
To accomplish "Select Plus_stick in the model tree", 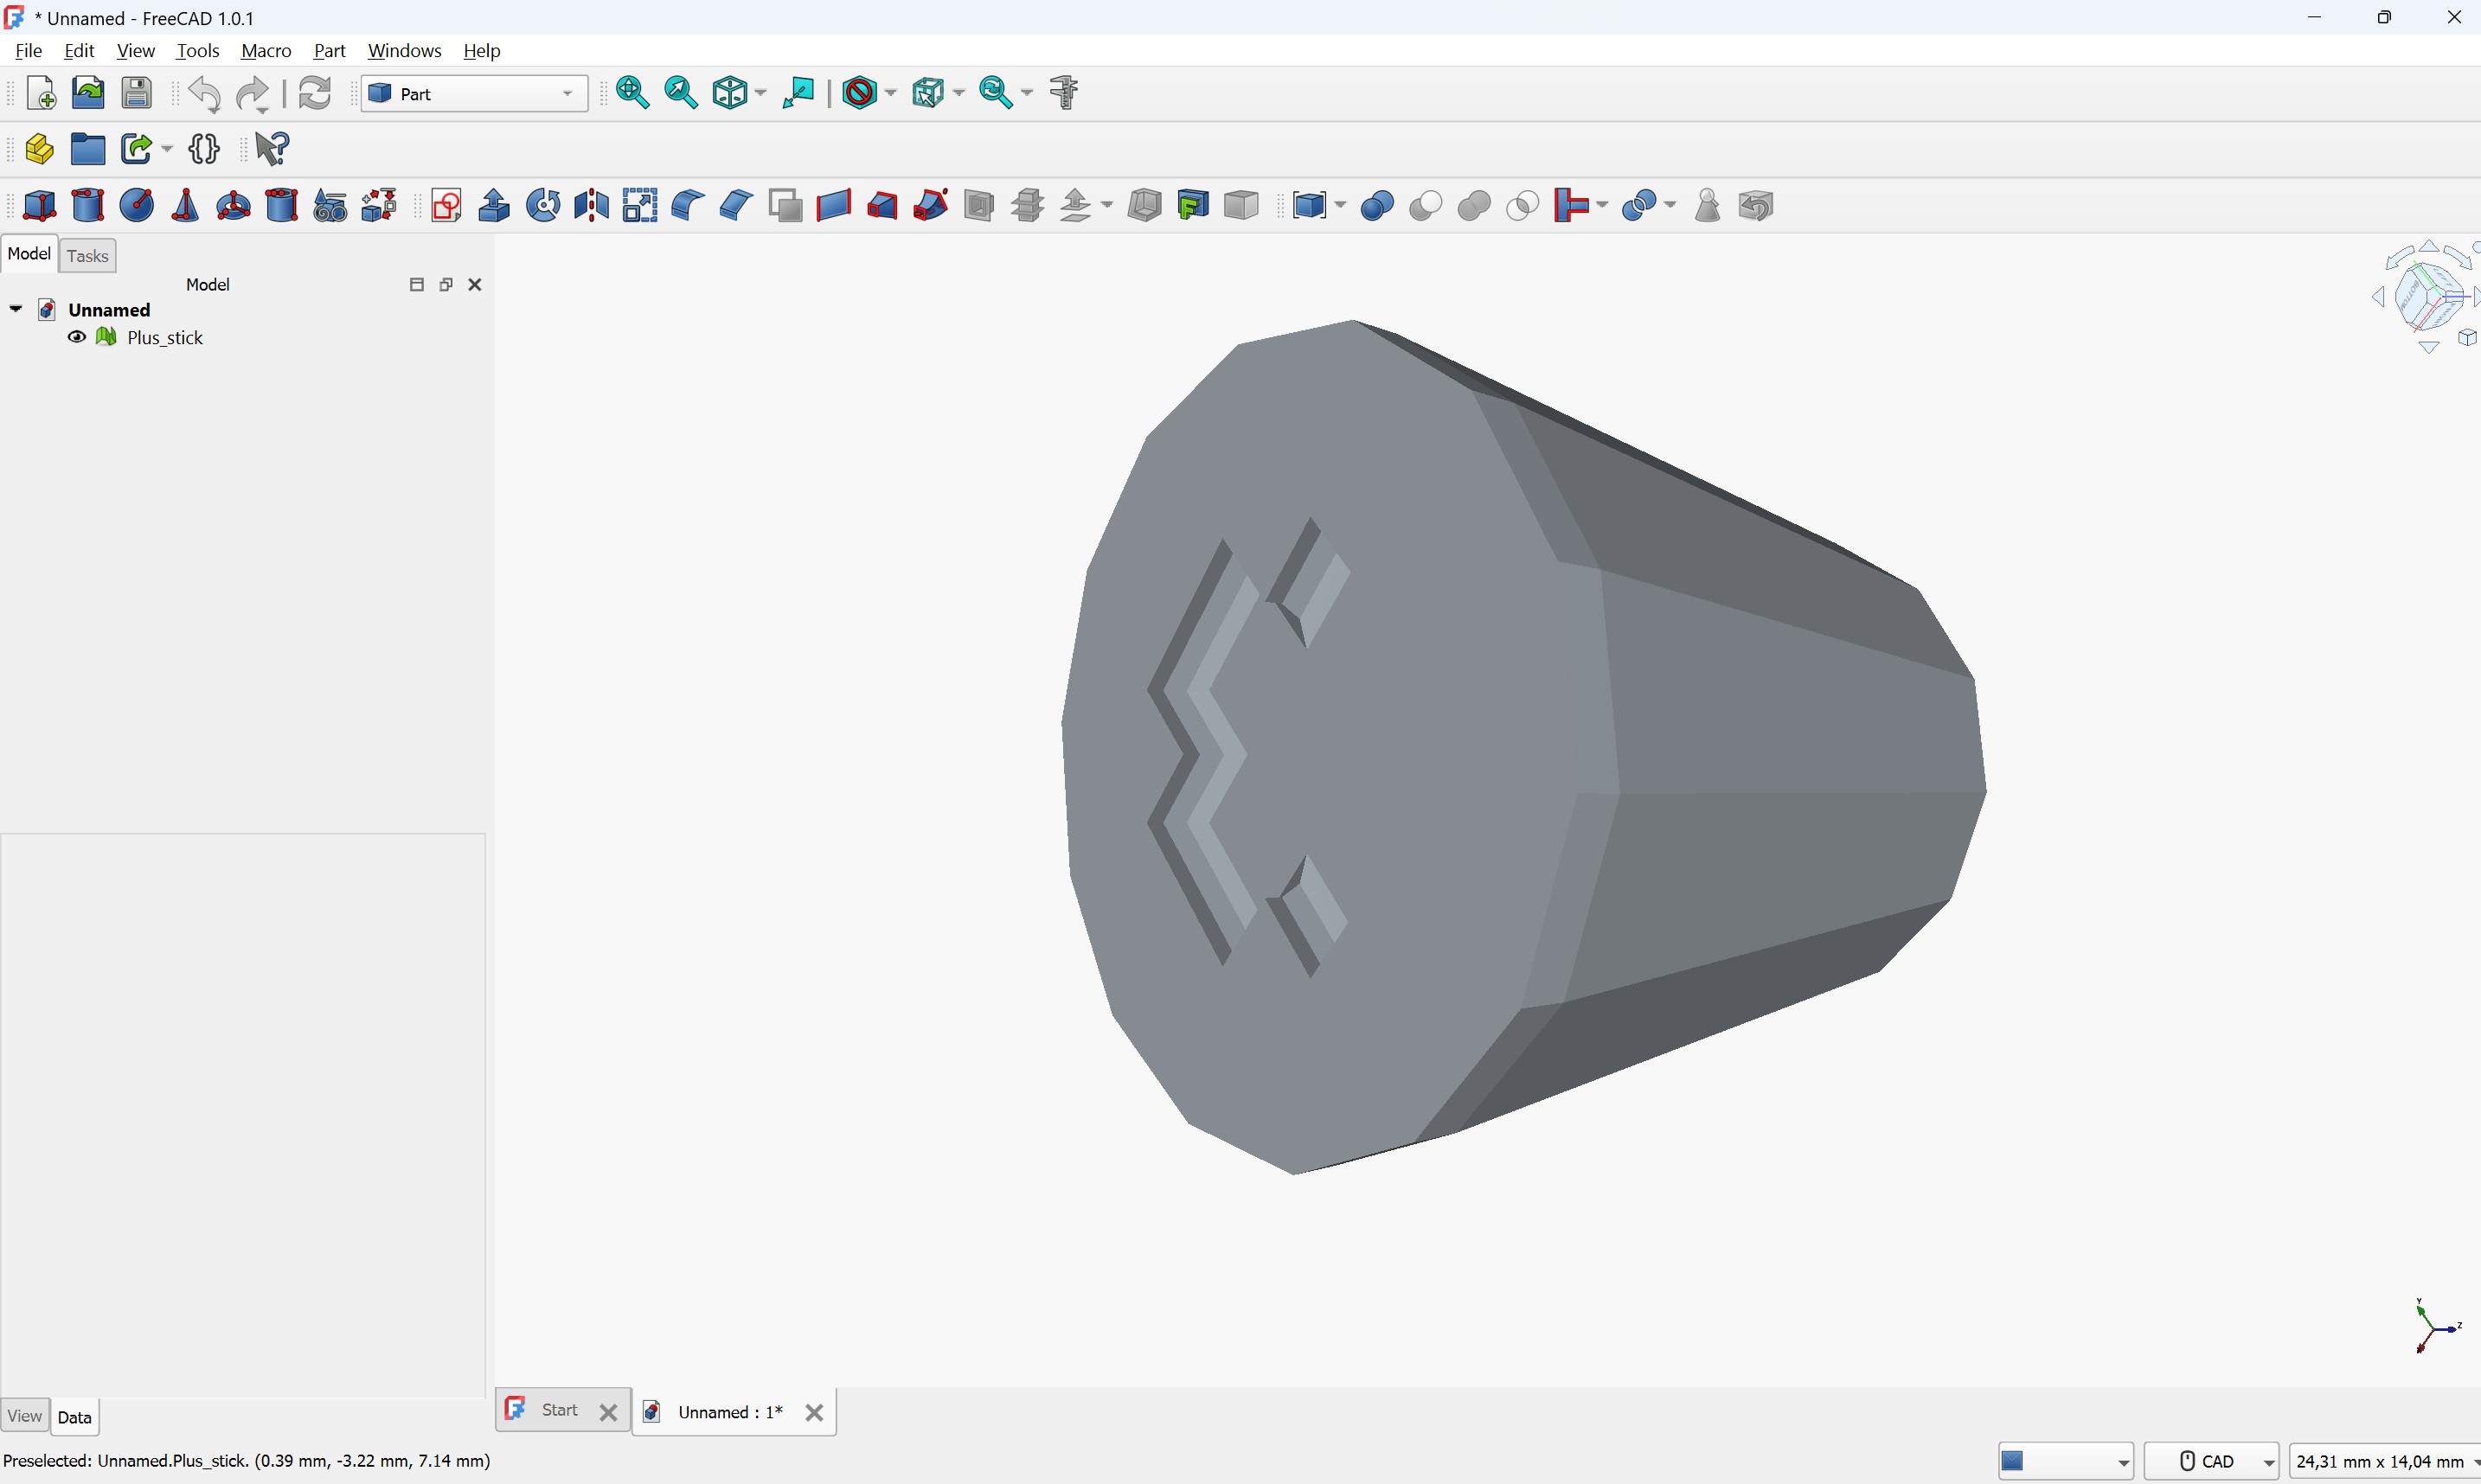I will [x=165, y=338].
